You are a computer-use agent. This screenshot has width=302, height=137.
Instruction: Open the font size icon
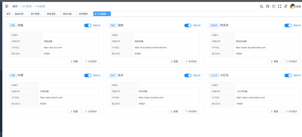[286, 6]
